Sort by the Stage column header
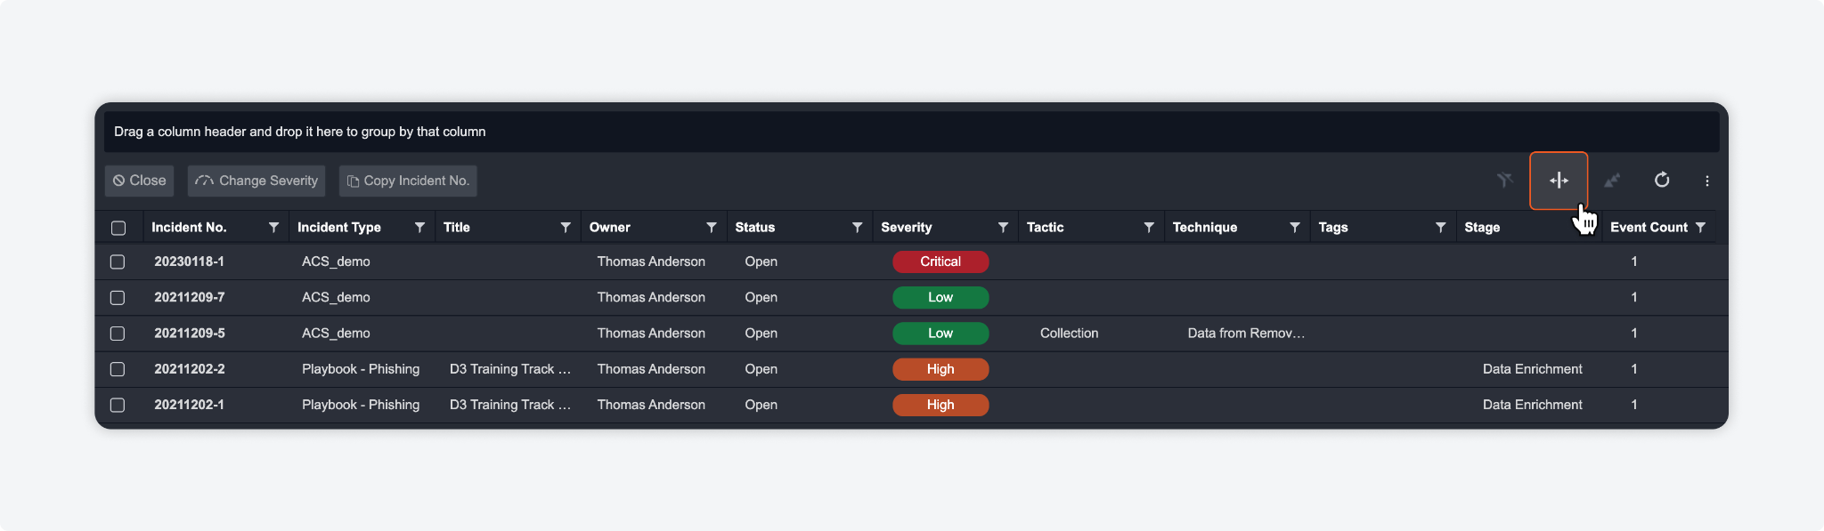This screenshot has height=531, width=1824. 1482,228
